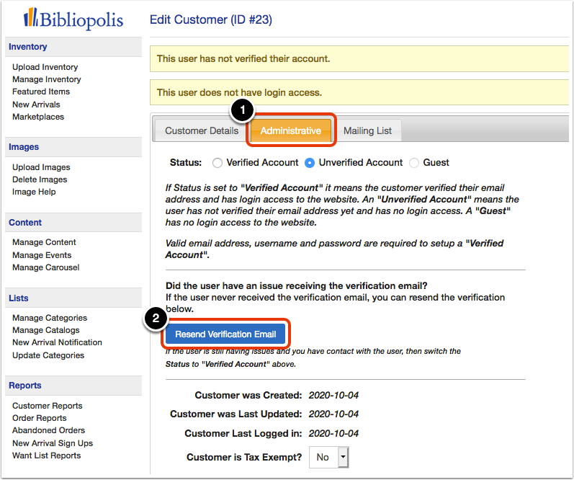Click the Customer Last Logged in date value
The image size is (574, 480).
click(333, 433)
